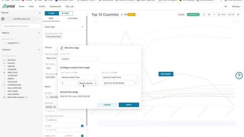Open the Dashboards menu item
The height and width of the screenshot is (137, 244).
pos(55,6)
